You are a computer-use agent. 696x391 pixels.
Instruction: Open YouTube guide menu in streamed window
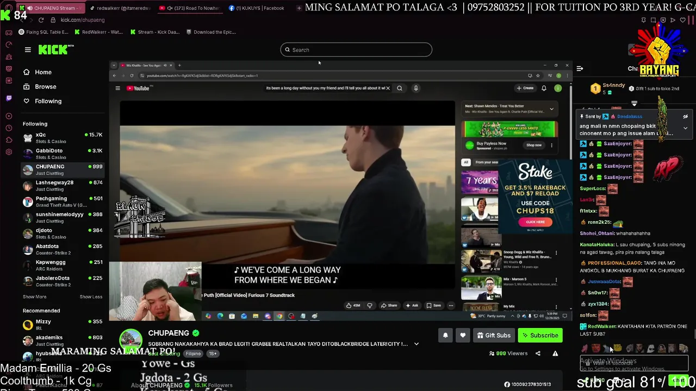tap(117, 88)
